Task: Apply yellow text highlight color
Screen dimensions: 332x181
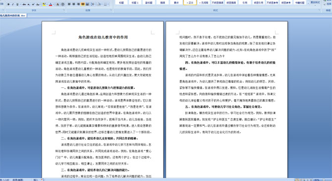Action: coord(44,4)
